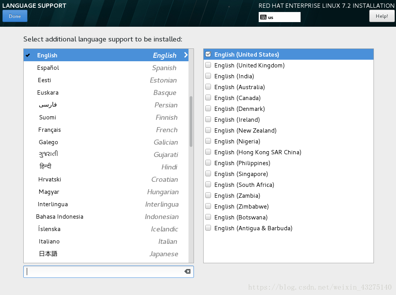Check English (United Kingdom) checkbox
This screenshot has height=295, width=396.
pos(208,65)
